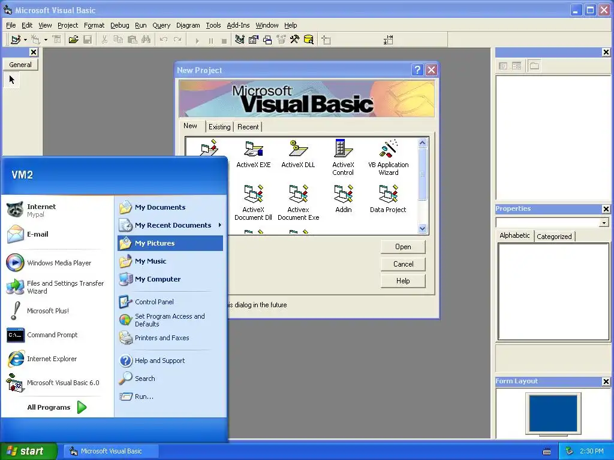
Task: Click the Find binoculars toolbar icon
Action: (146, 40)
